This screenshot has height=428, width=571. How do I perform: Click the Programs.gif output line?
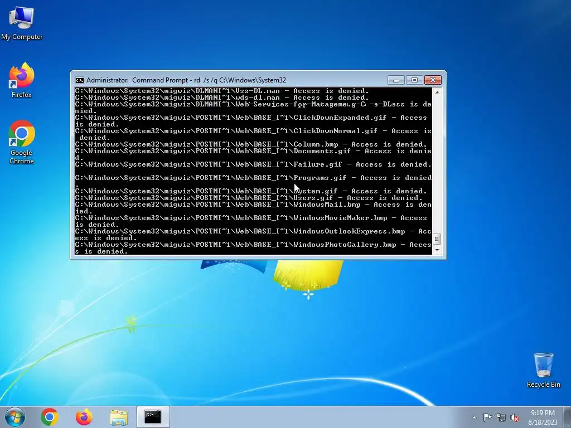[253, 181]
